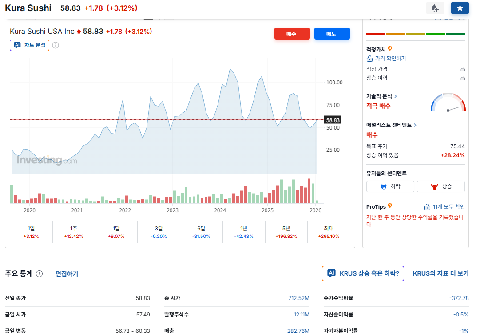Click the AI icon in the KRUS 상승 혹은 하락 button
This screenshot has height=336, width=484.
pos(332,273)
